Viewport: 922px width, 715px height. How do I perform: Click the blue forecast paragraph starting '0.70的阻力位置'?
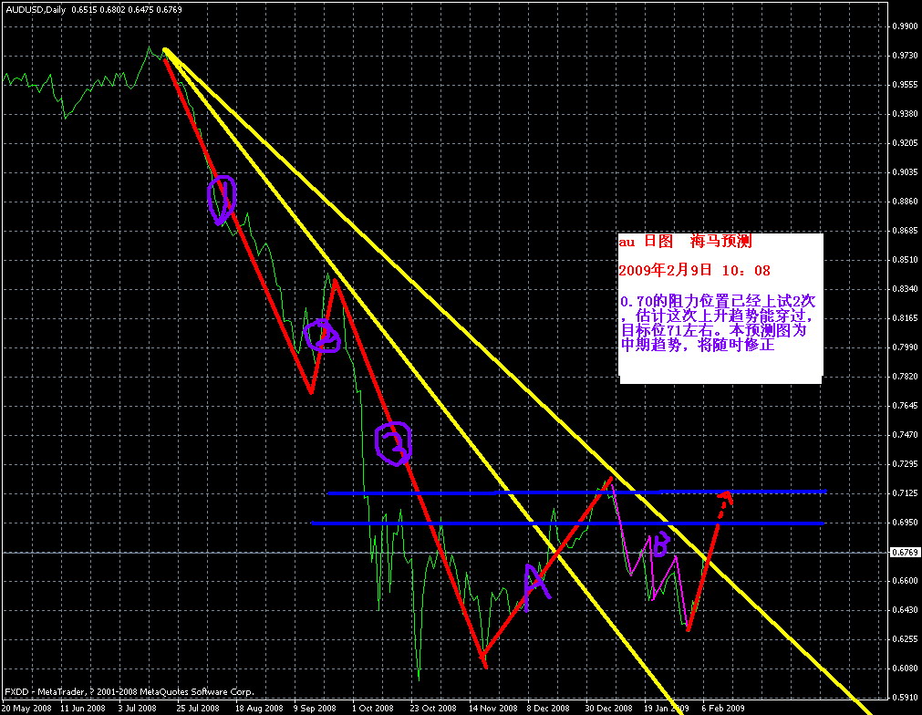pyautogui.click(x=718, y=323)
